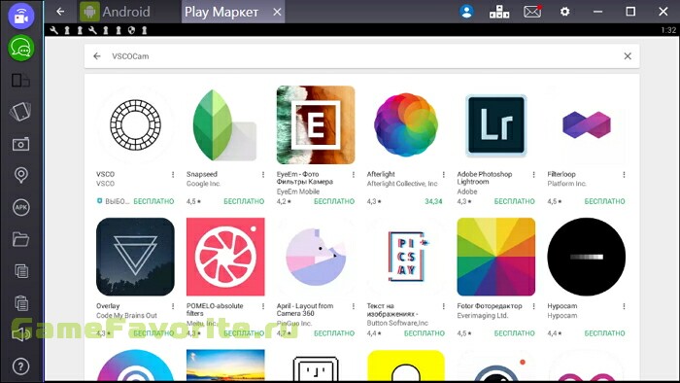Open the location pin sidebar tool
The width and height of the screenshot is (680, 383).
tap(20, 175)
